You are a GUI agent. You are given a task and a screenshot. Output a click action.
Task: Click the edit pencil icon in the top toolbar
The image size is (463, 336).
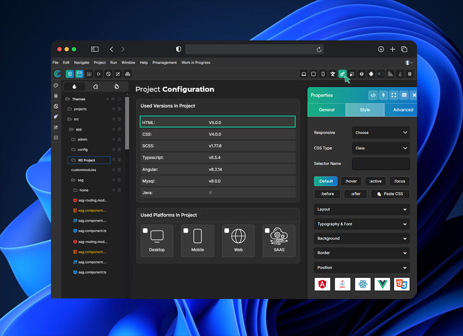pos(118,74)
